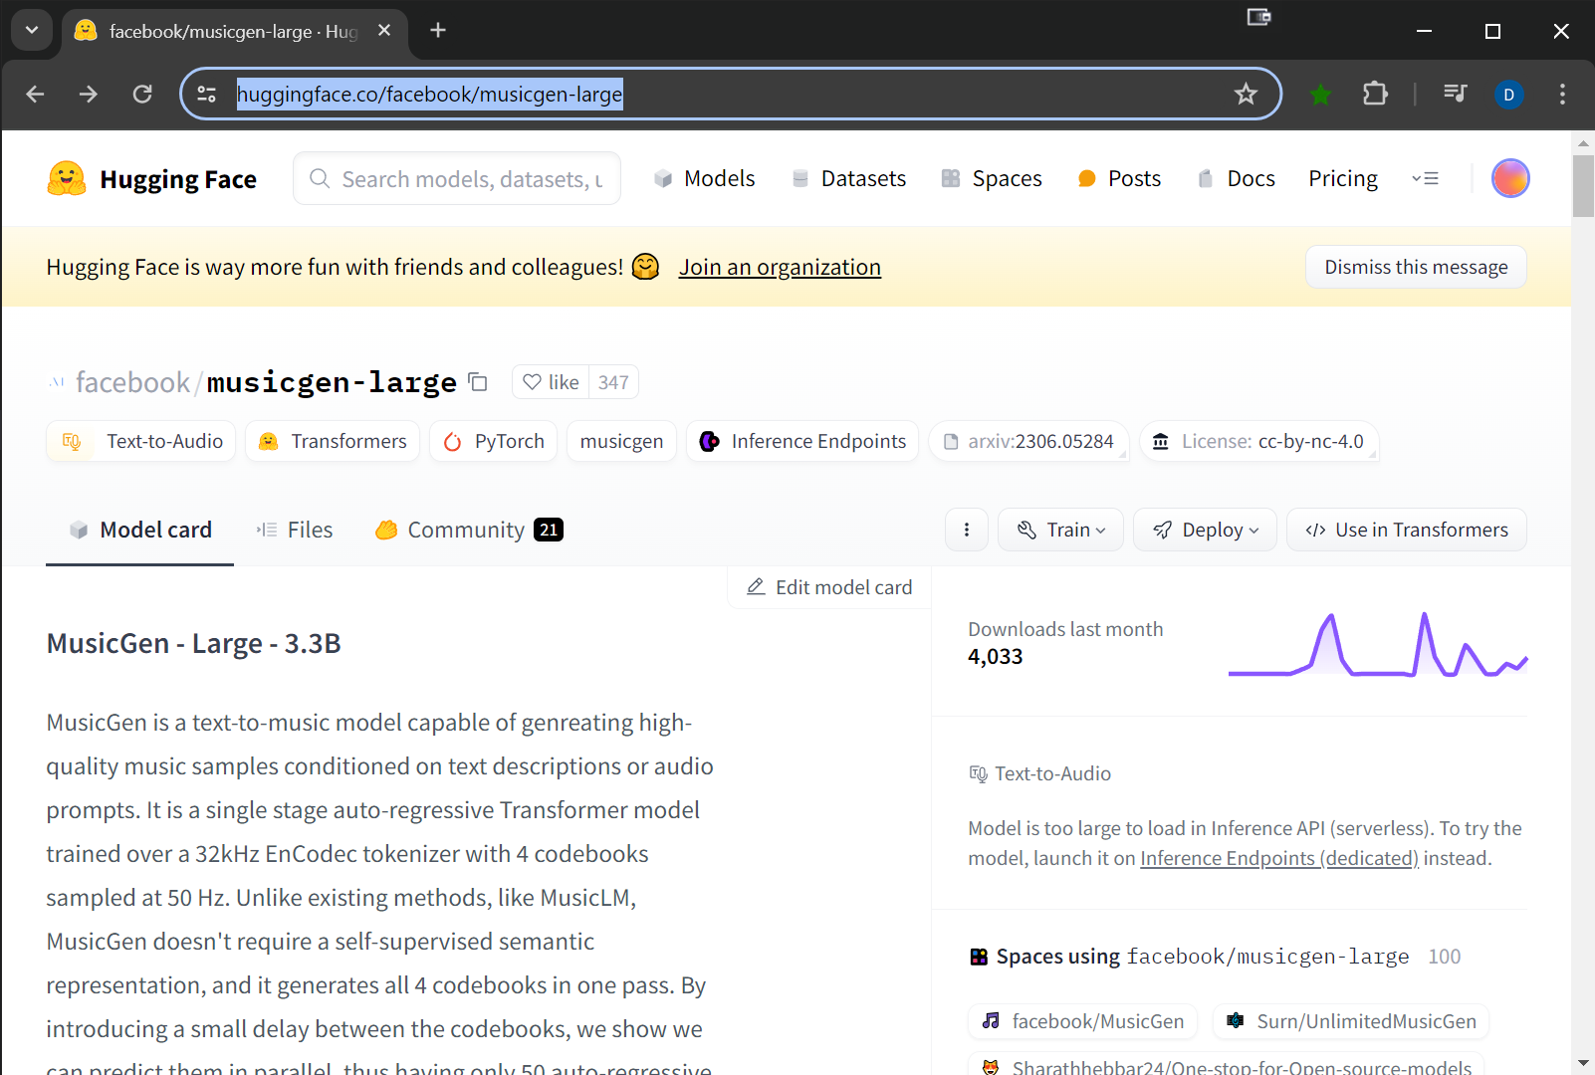The height and width of the screenshot is (1075, 1595).
Task: Focus the Search models input field
Action: click(470, 179)
